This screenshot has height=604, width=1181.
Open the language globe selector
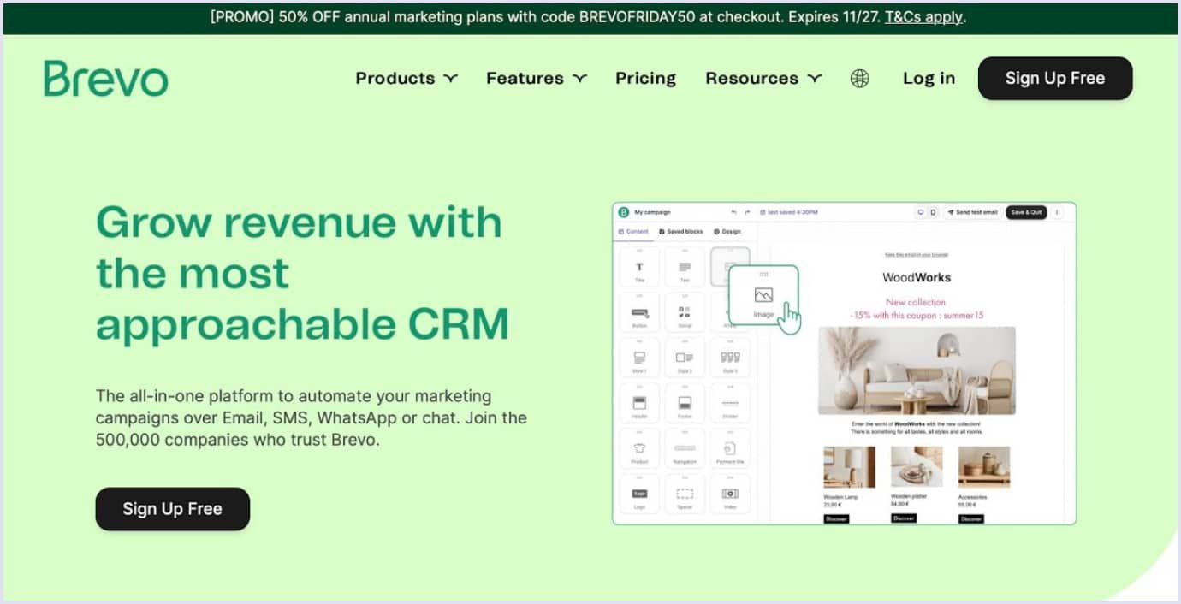click(859, 78)
